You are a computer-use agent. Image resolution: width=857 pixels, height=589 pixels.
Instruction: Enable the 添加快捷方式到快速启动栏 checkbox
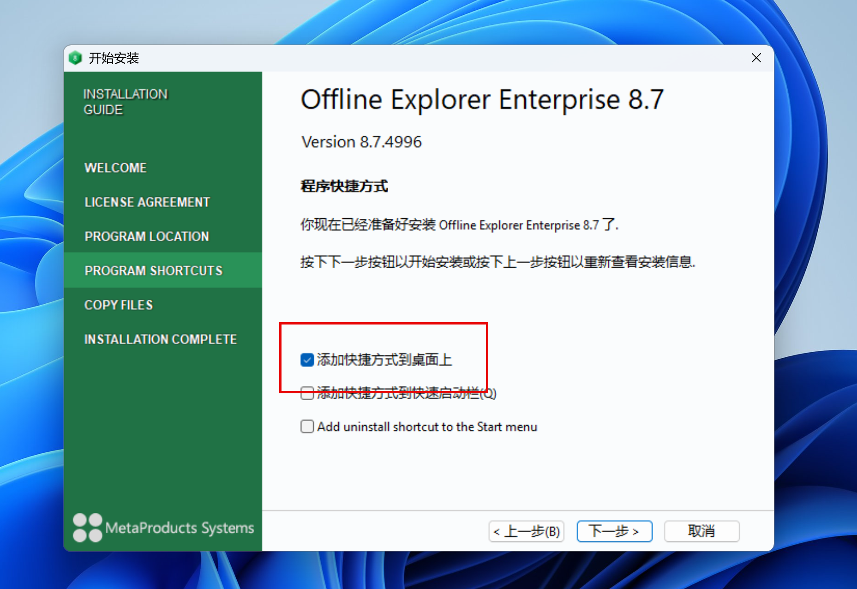[307, 394]
